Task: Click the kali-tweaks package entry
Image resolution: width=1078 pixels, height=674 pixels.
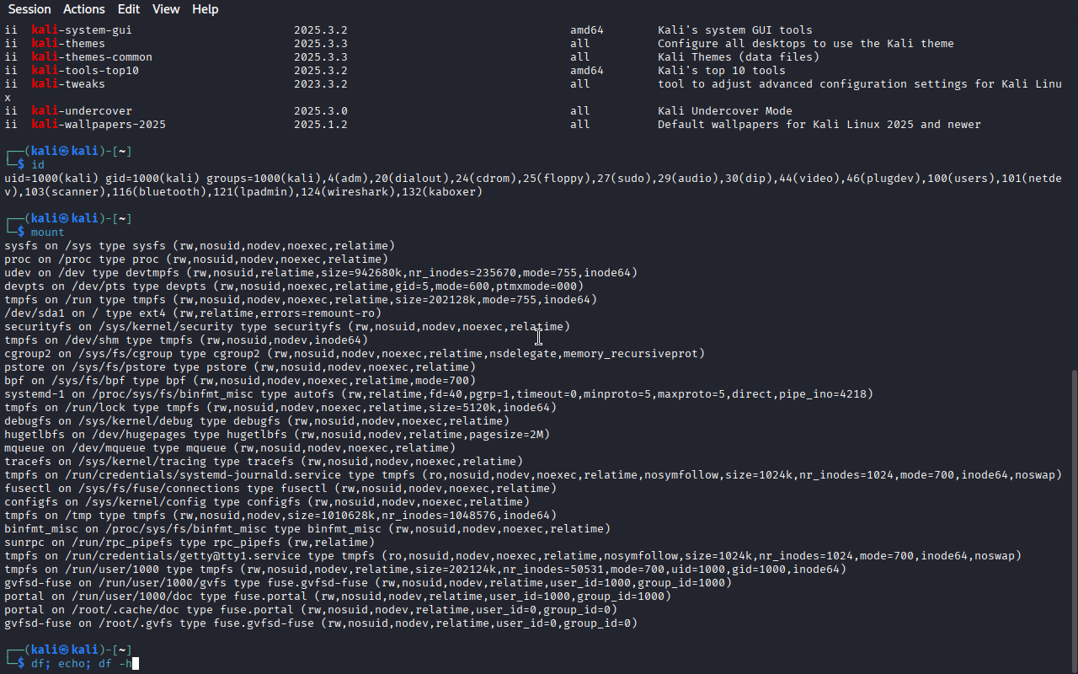Action: [68, 84]
